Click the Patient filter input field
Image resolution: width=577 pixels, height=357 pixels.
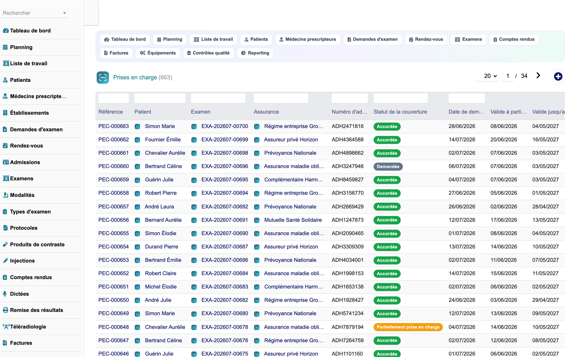(x=160, y=98)
